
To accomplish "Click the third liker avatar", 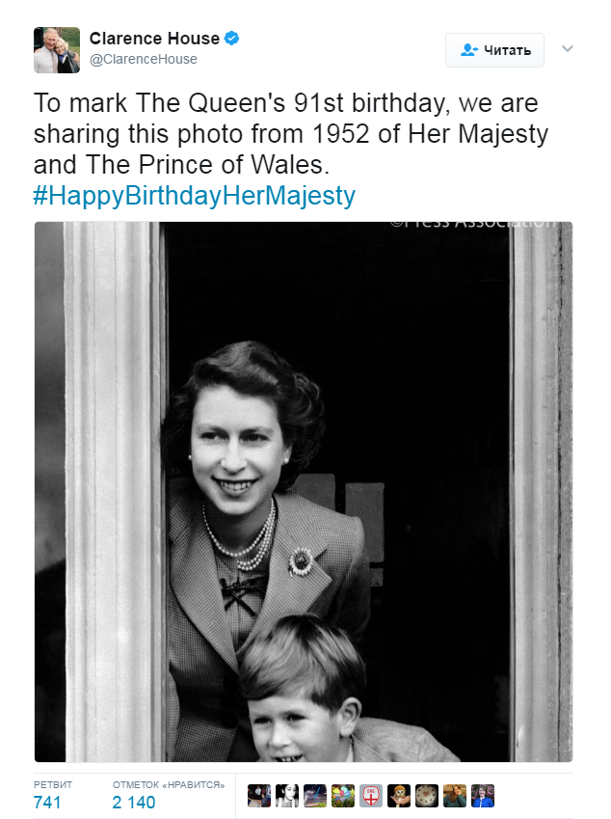I will click(315, 796).
